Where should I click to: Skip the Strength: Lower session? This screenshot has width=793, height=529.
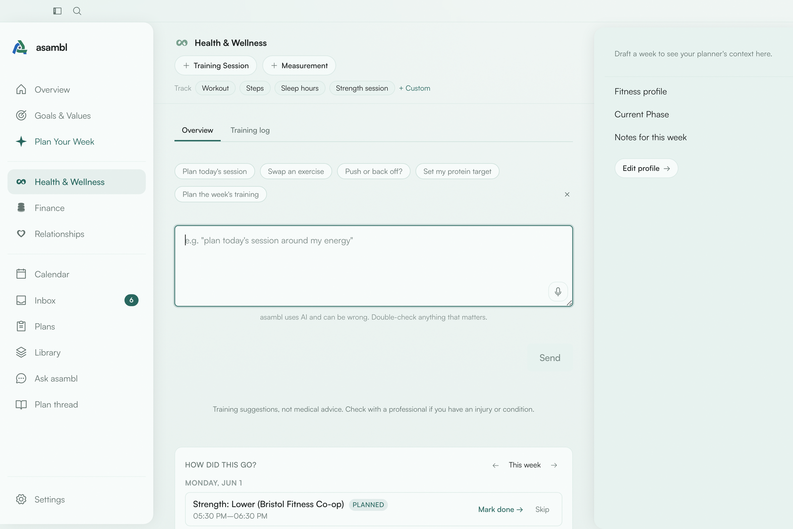pos(542,510)
